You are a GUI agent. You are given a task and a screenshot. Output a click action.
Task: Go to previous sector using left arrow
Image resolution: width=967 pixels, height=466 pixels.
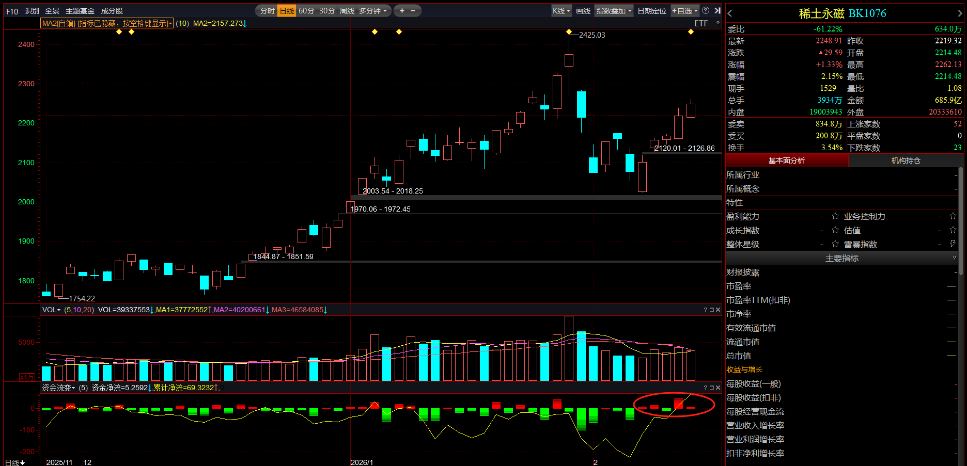[730, 14]
